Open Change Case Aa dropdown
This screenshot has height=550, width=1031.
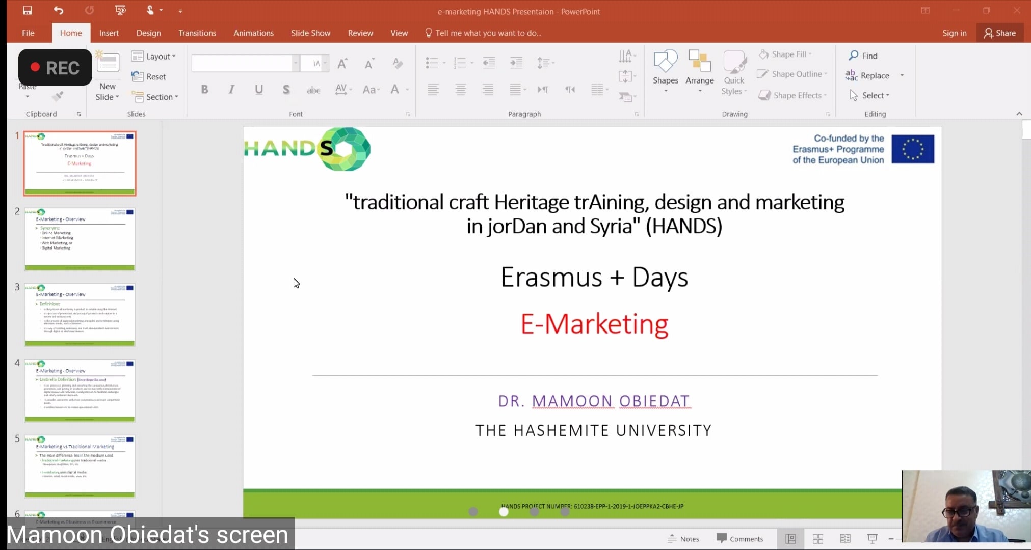coord(371,90)
